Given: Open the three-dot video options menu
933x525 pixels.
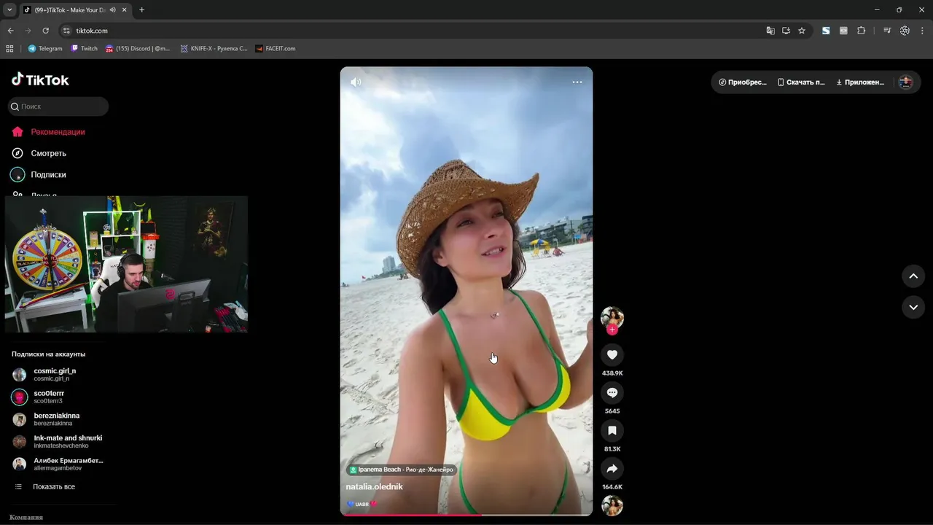Looking at the screenshot, I should (x=577, y=82).
